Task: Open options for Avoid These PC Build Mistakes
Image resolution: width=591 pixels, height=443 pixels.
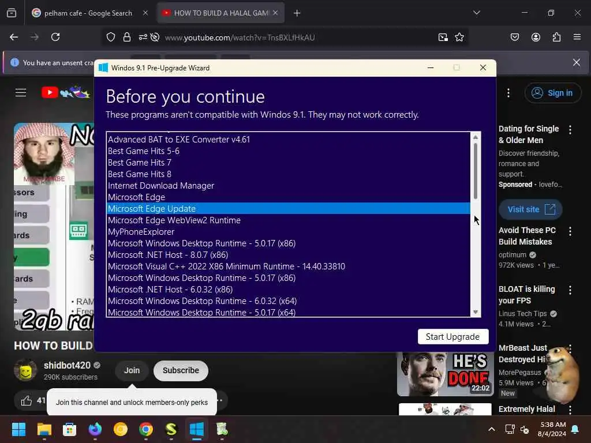Action: 570,231
